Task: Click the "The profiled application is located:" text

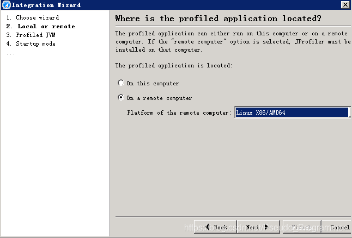Action: coord(174,65)
